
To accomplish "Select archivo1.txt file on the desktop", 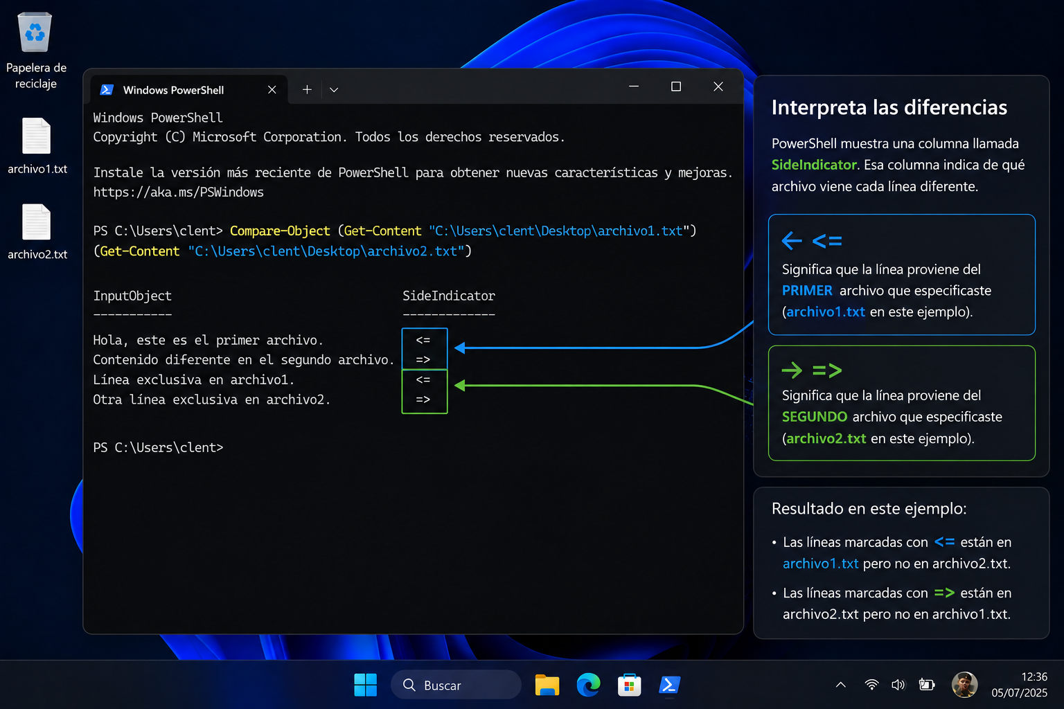I will (37, 145).
